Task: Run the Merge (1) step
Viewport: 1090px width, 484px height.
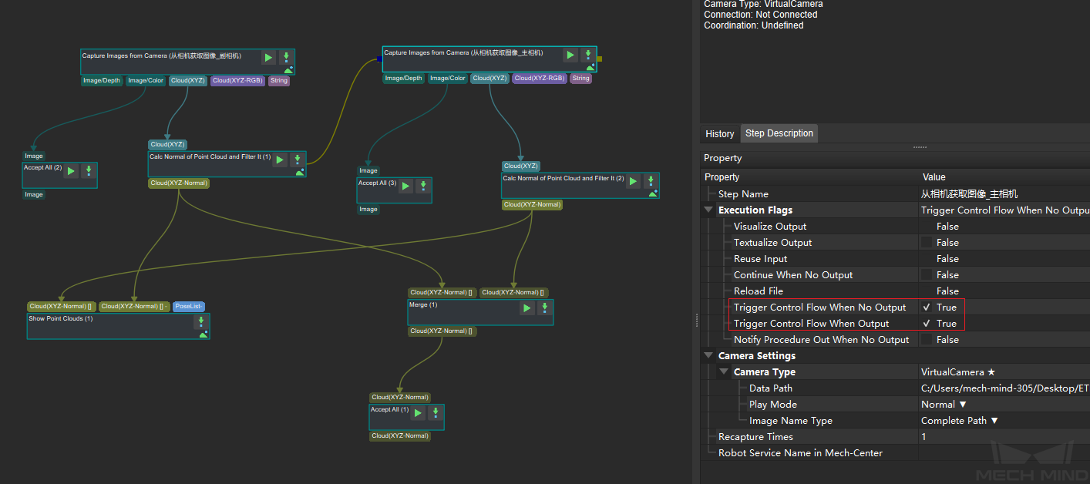Action: (526, 308)
